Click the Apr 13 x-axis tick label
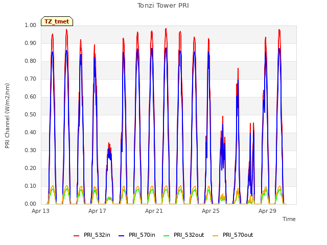The image size is (327, 245). pyautogui.click(x=40, y=211)
